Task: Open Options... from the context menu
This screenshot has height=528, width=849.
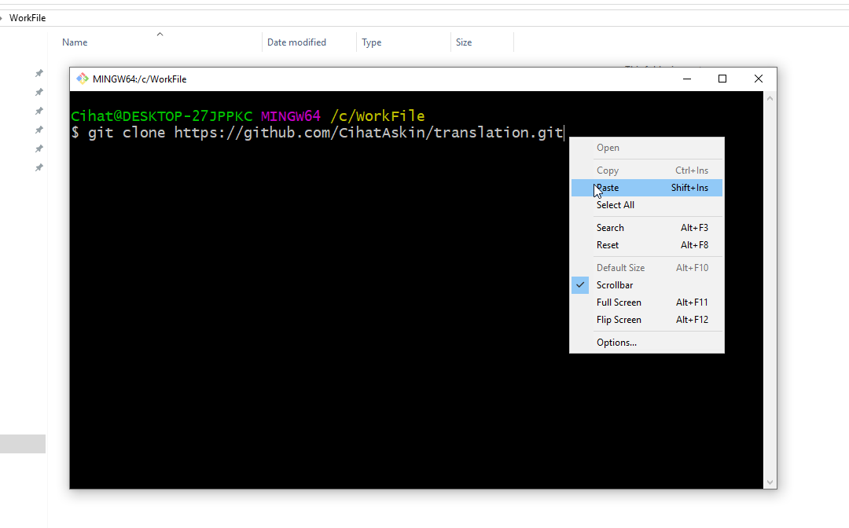Action: (646, 343)
